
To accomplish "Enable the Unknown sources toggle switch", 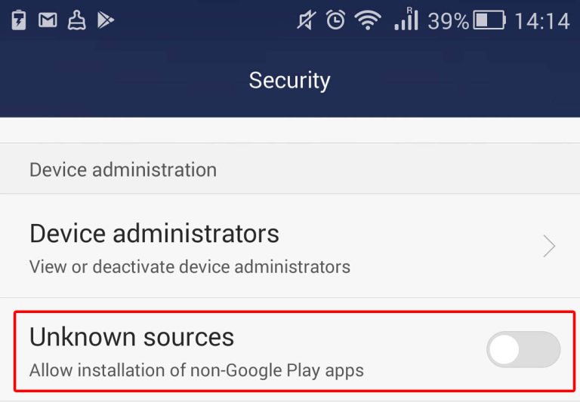I will [x=523, y=350].
